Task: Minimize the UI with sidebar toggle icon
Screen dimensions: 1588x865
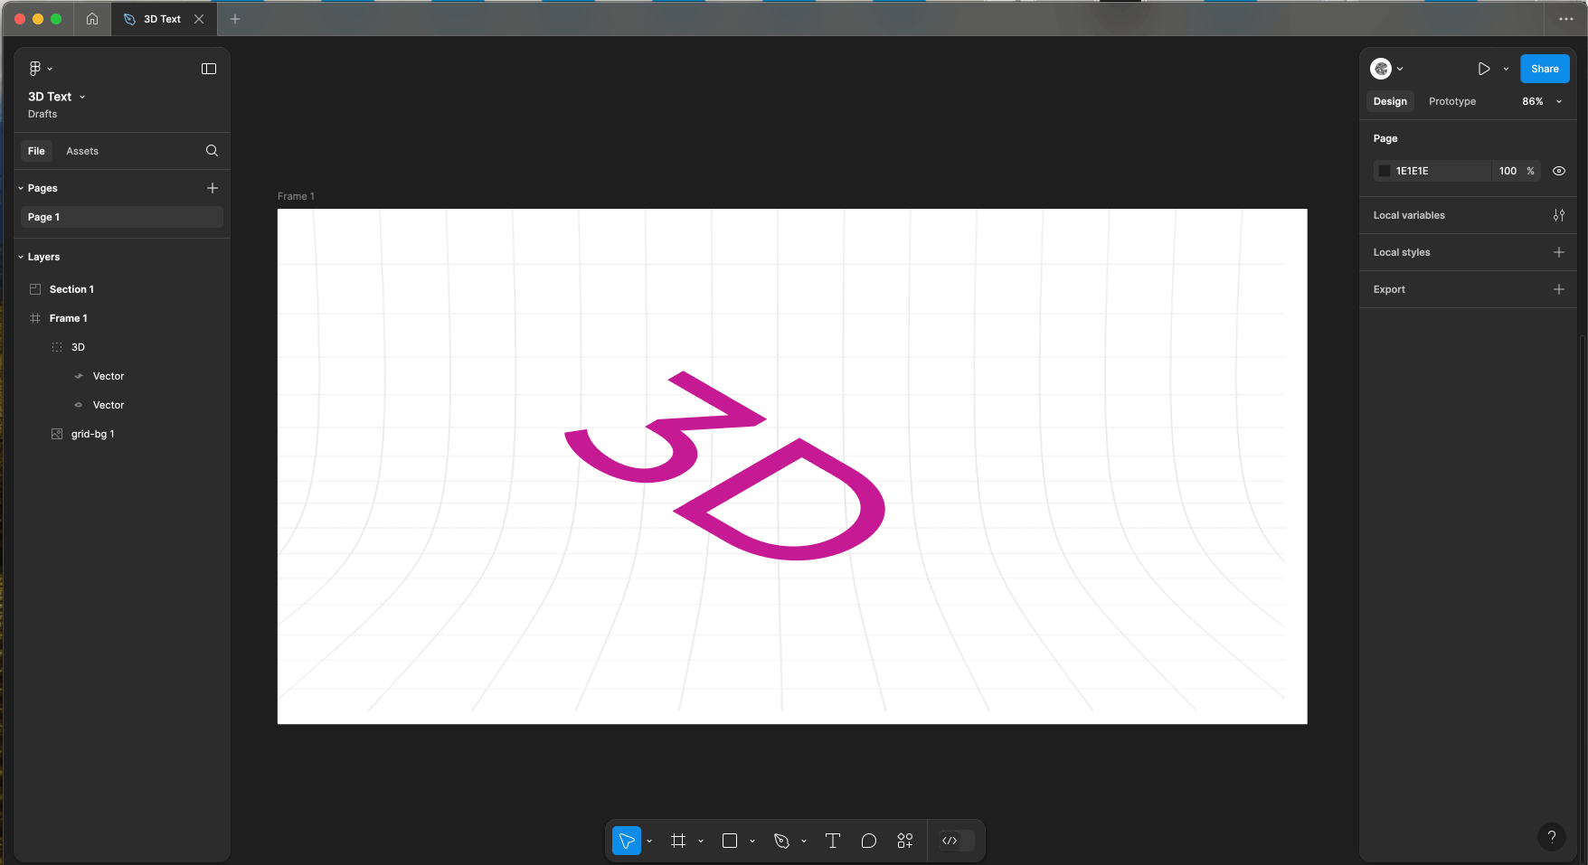Action: coord(209,69)
